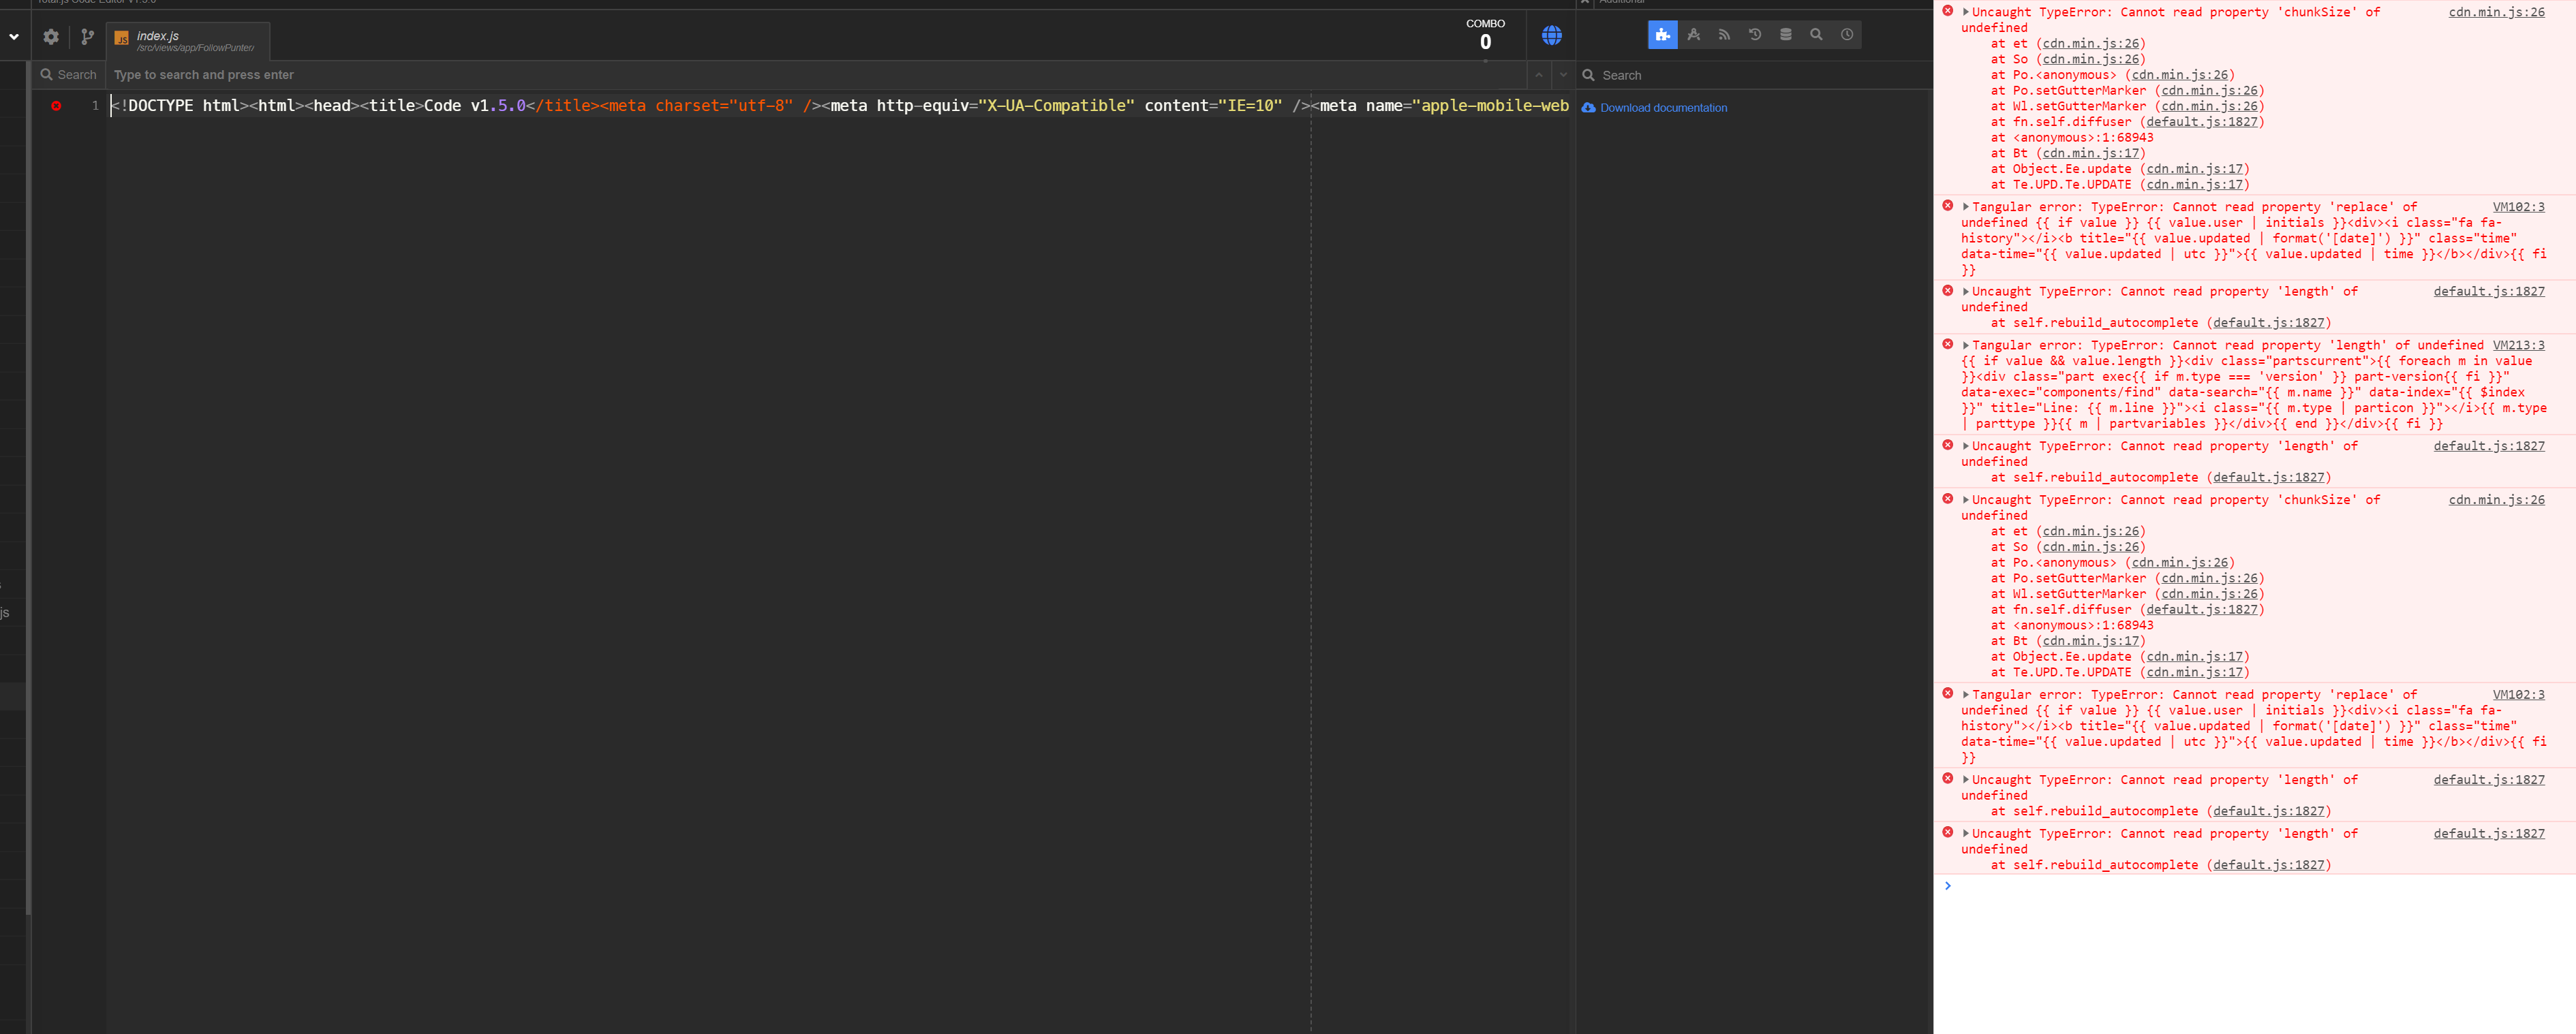The image size is (2576, 1034).
Task: Open the database panel icon
Action: click(x=1785, y=35)
